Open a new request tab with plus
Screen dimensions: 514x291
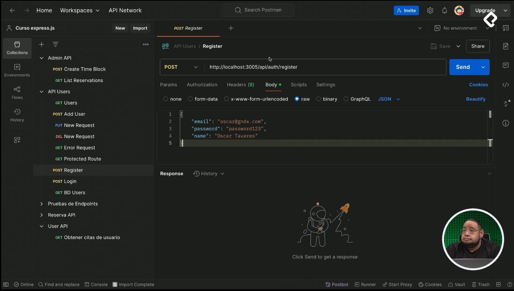tap(230, 28)
